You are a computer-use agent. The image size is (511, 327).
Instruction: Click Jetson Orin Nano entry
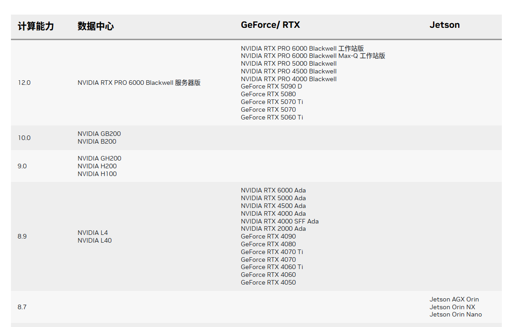coord(456,315)
